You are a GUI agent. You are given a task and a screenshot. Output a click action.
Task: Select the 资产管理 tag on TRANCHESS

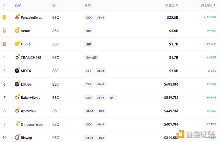91,57
